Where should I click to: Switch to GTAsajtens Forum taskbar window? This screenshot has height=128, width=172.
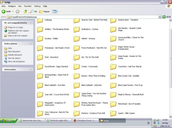(x=84, y=120)
